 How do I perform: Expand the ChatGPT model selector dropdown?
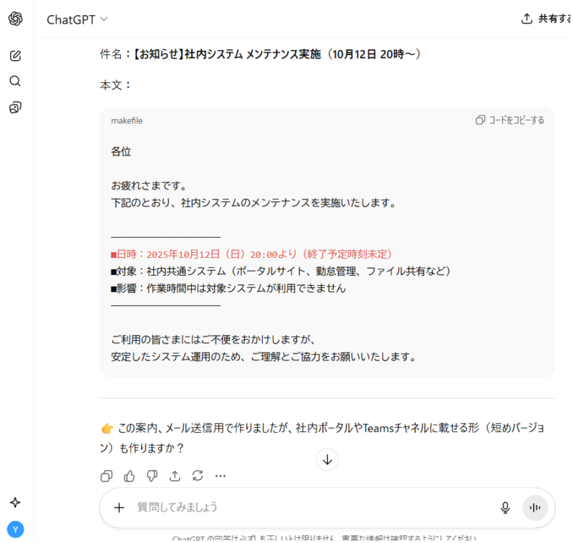coord(77,19)
